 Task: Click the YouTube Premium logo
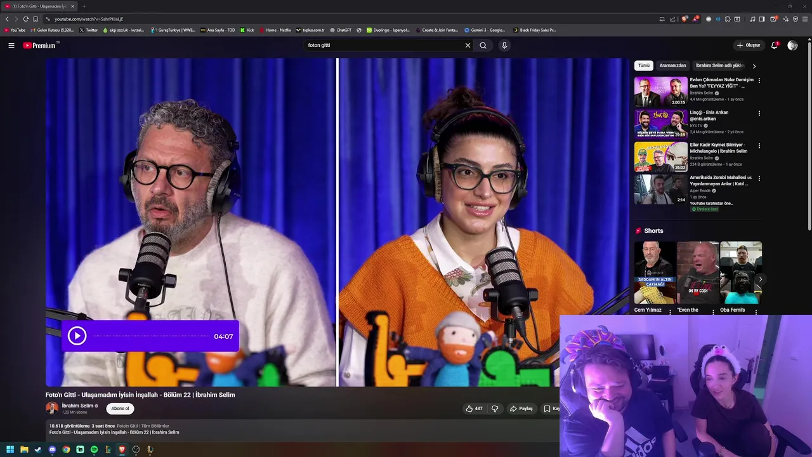click(x=40, y=45)
